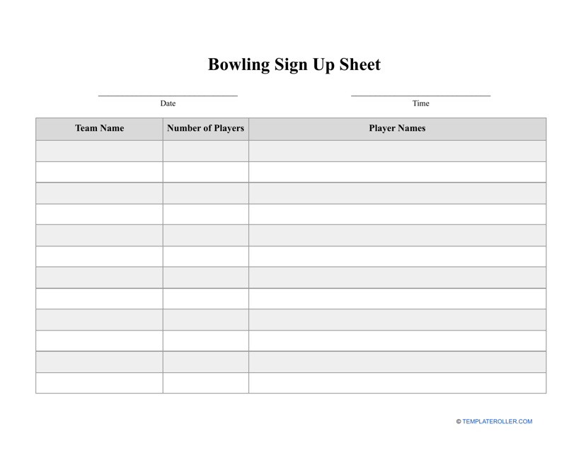Click the Team Name column header

coord(99,129)
